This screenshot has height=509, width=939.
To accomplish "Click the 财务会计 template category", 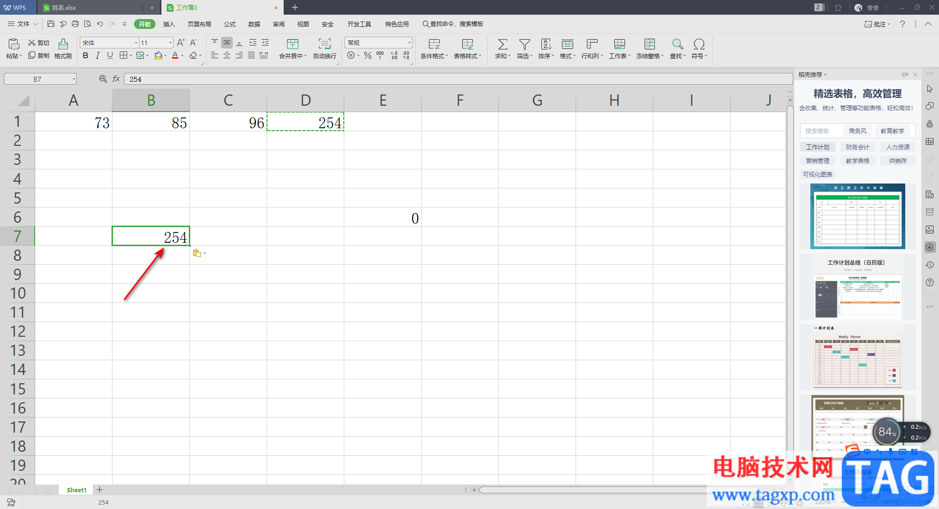I will (858, 147).
